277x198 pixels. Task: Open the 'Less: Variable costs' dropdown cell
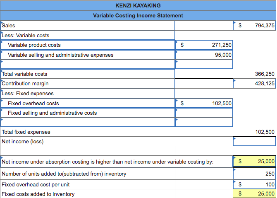tap(88, 35)
